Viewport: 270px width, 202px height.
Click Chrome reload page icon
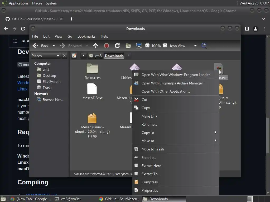(23, 29)
